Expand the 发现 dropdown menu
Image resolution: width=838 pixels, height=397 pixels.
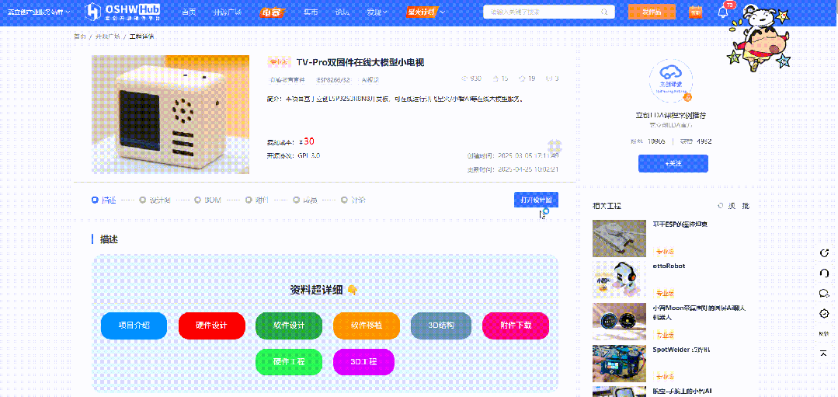tap(377, 12)
